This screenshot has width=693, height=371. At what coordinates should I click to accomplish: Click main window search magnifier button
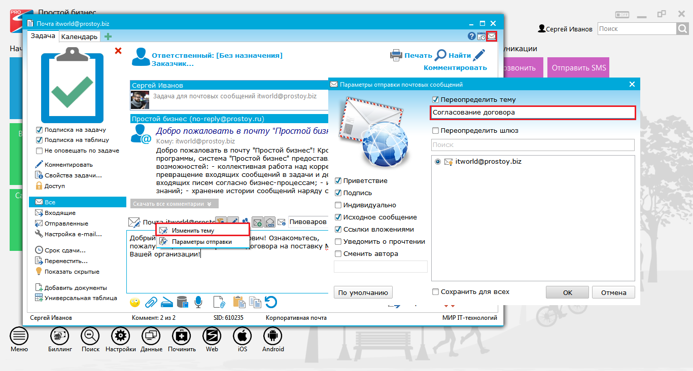coord(682,29)
